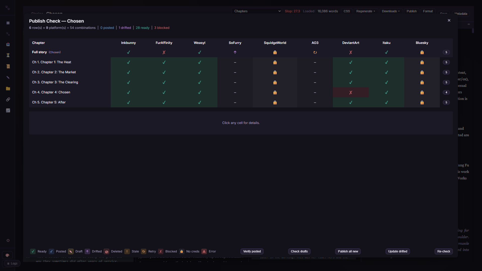Open the scroll icon in the left sidebar

8,66
